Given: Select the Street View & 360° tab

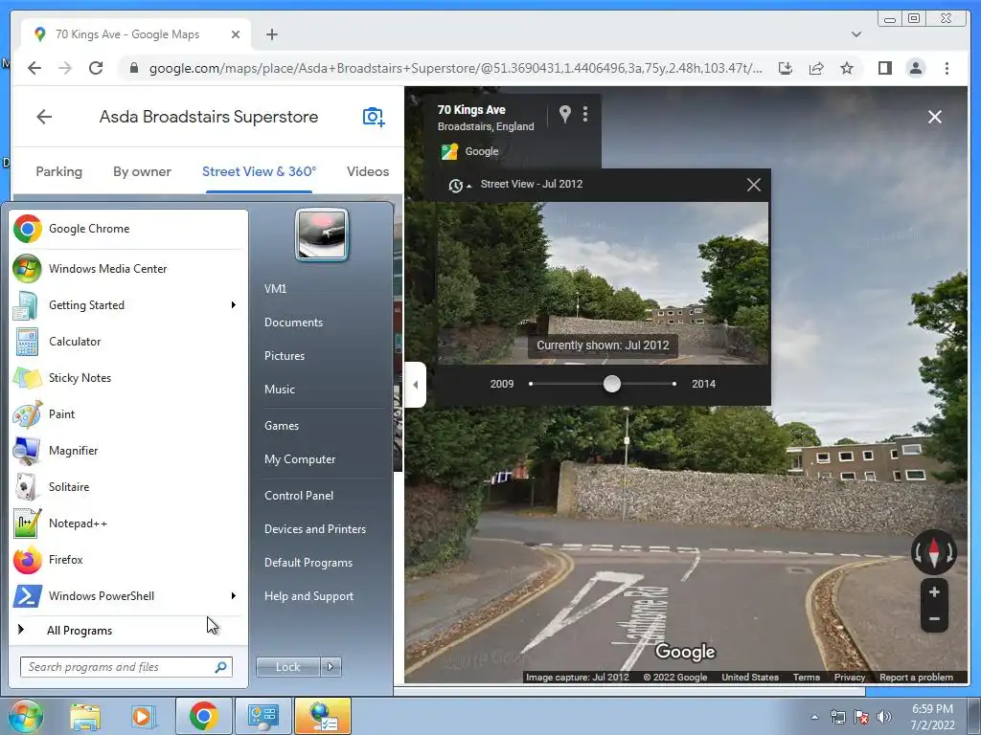Looking at the screenshot, I should tap(259, 171).
